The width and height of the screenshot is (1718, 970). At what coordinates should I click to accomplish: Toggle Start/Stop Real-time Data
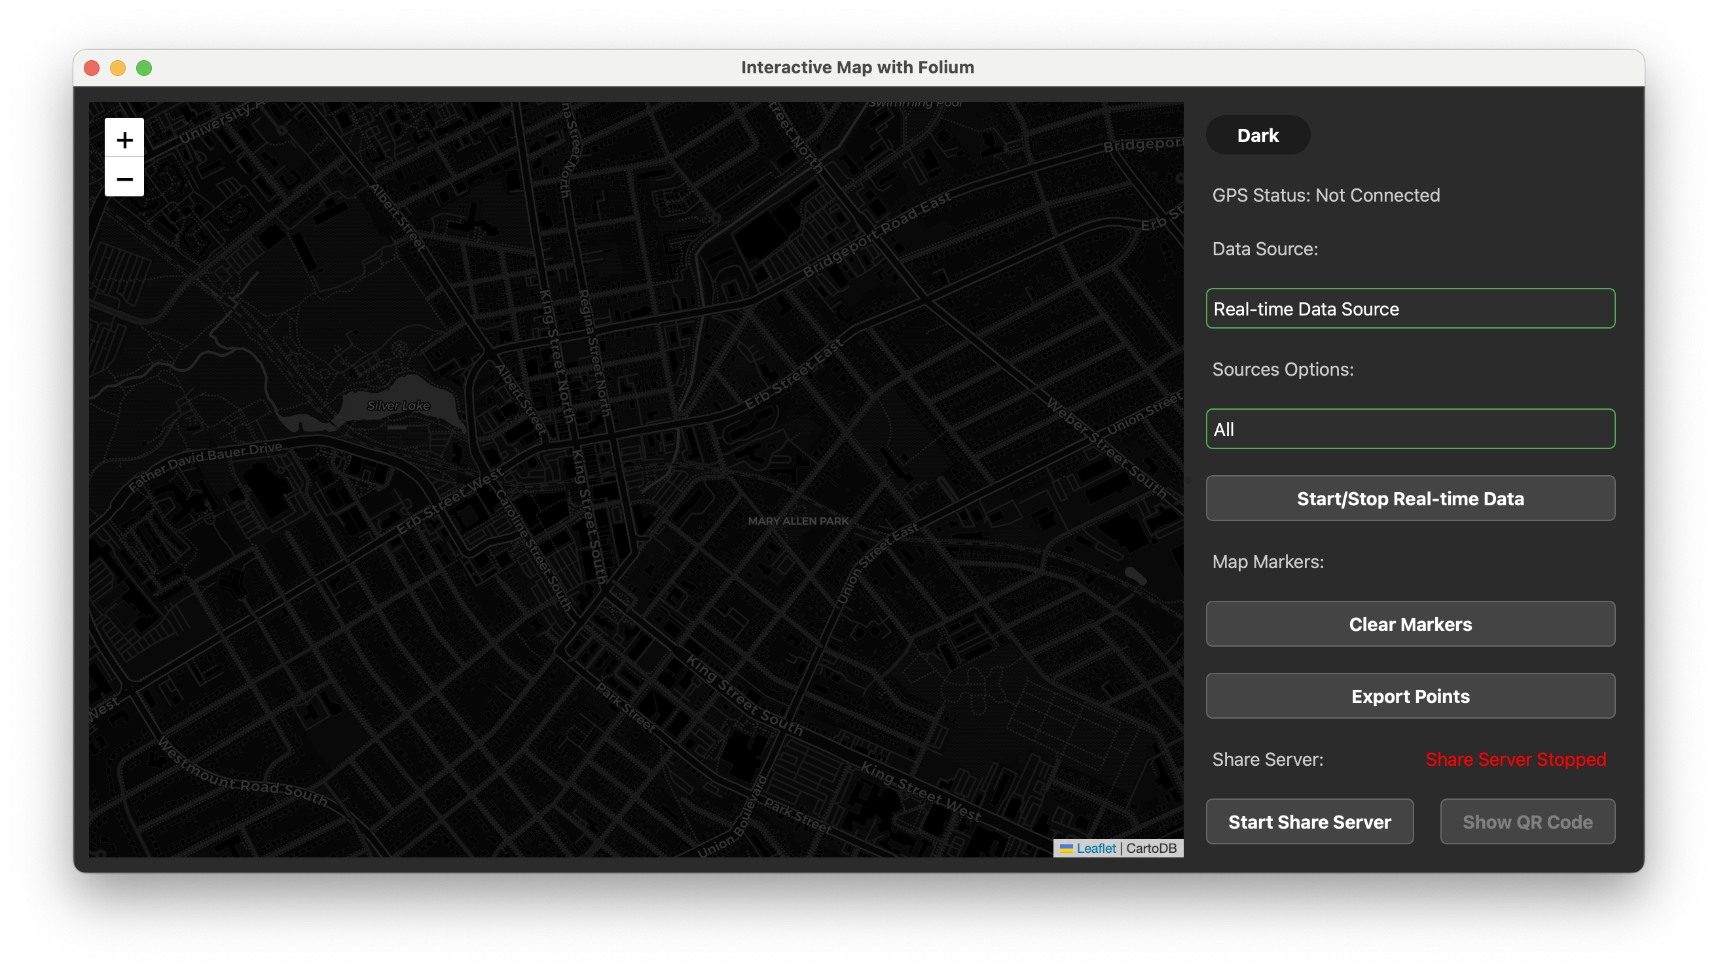1409,498
